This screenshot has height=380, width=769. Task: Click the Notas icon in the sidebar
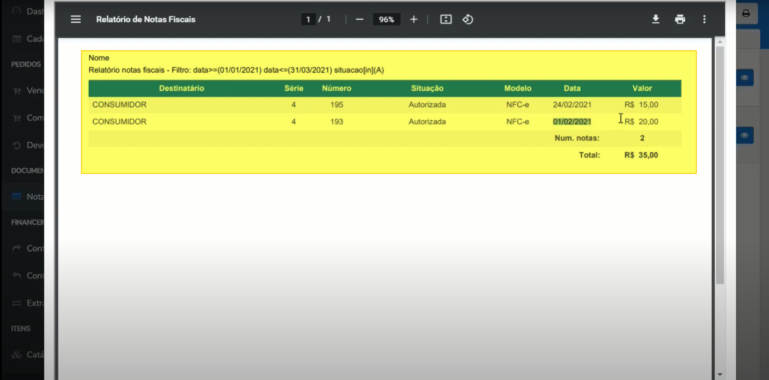[x=16, y=196]
